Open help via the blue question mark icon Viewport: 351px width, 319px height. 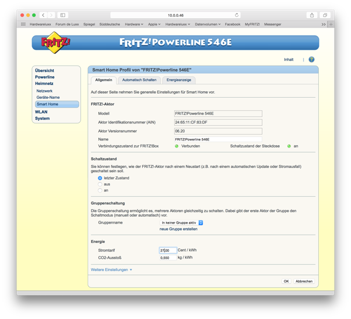pyautogui.click(x=311, y=59)
